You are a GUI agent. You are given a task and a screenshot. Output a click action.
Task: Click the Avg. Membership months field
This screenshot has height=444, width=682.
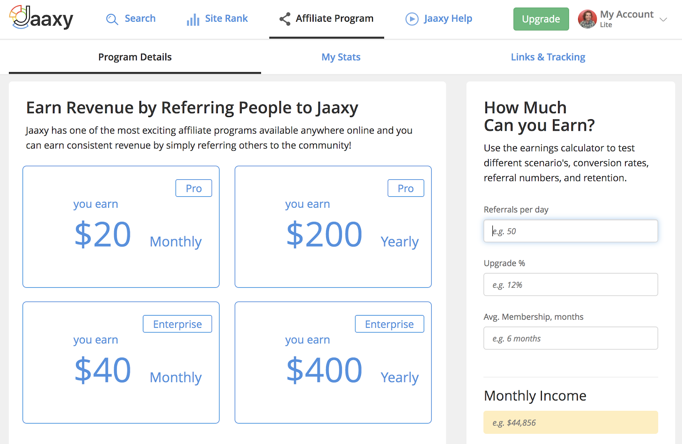coord(570,338)
